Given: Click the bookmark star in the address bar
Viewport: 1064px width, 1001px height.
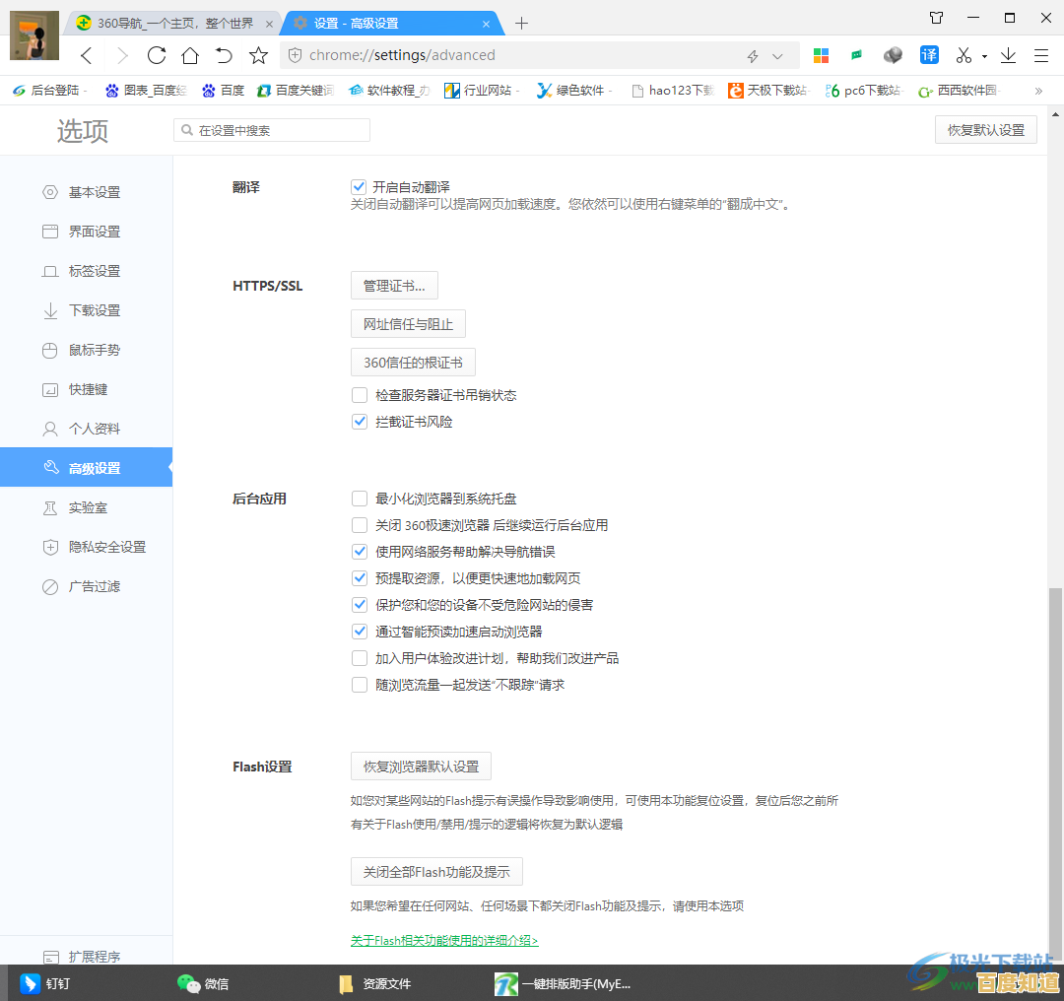Looking at the screenshot, I should click(258, 55).
